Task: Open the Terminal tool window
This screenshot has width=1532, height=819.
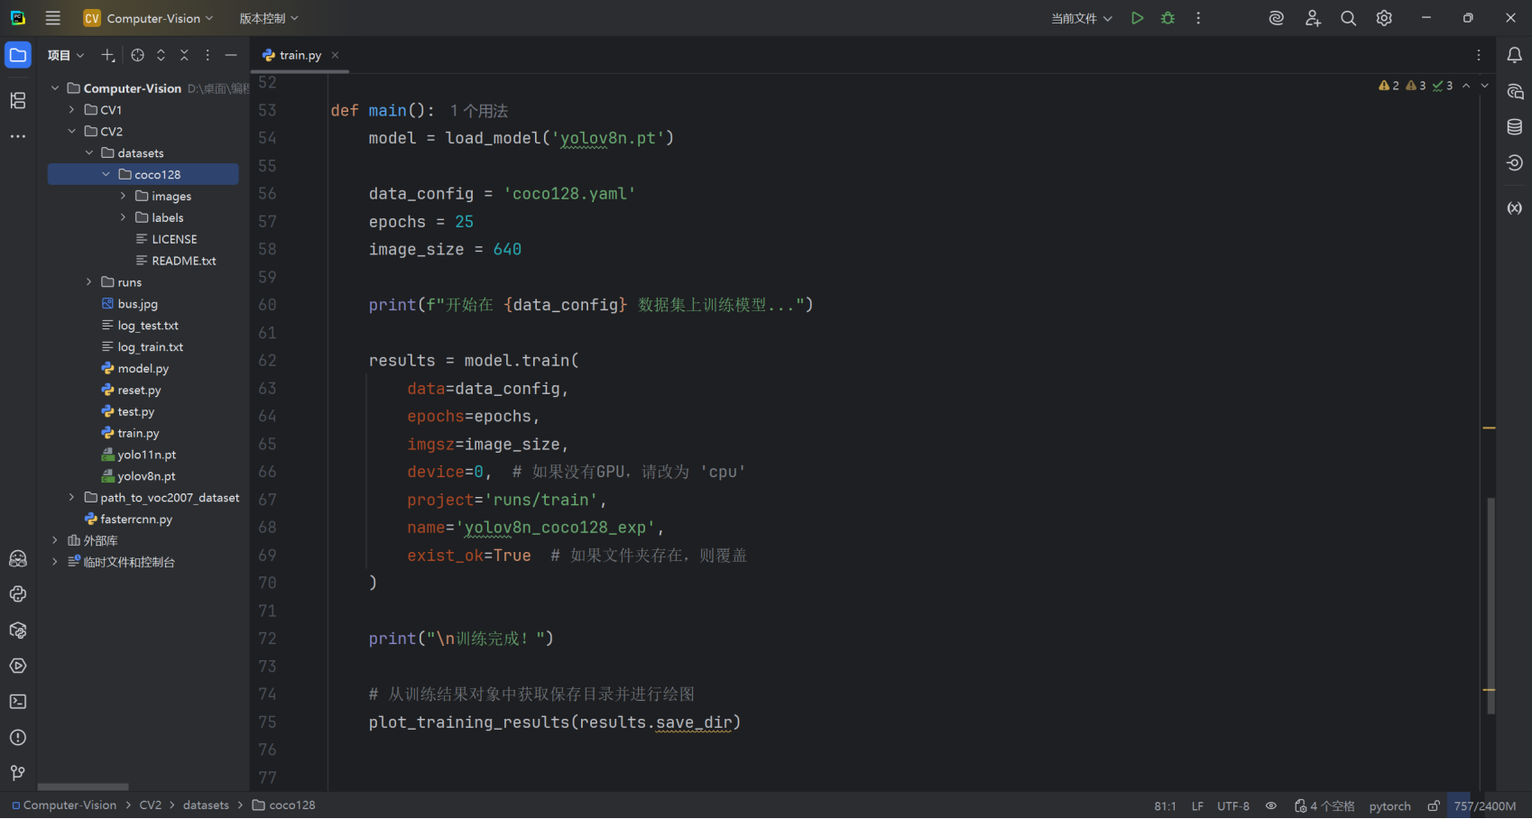Action: pos(18,702)
